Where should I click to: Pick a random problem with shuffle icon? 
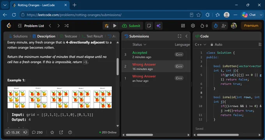pyautogui.click(x=67, y=26)
